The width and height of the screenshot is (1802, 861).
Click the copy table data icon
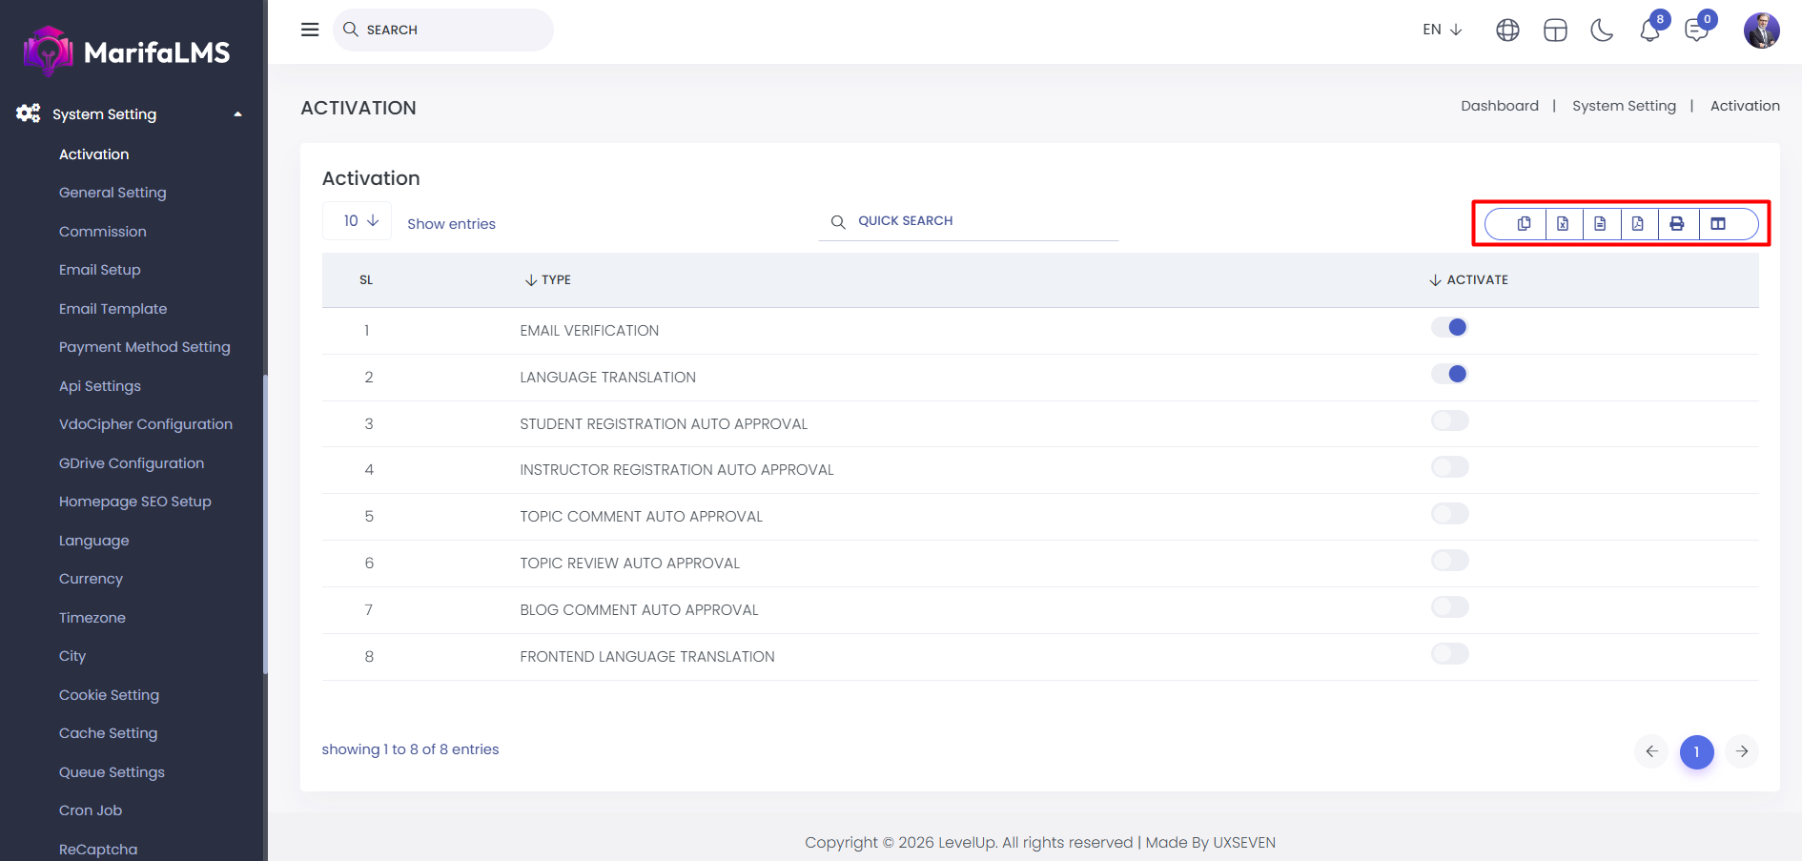tap(1524, 224)
